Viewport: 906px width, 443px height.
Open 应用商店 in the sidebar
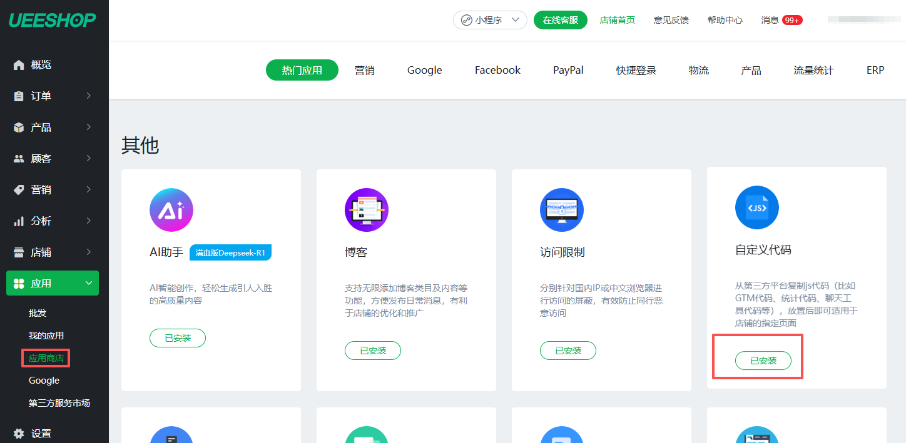(46, 358)
